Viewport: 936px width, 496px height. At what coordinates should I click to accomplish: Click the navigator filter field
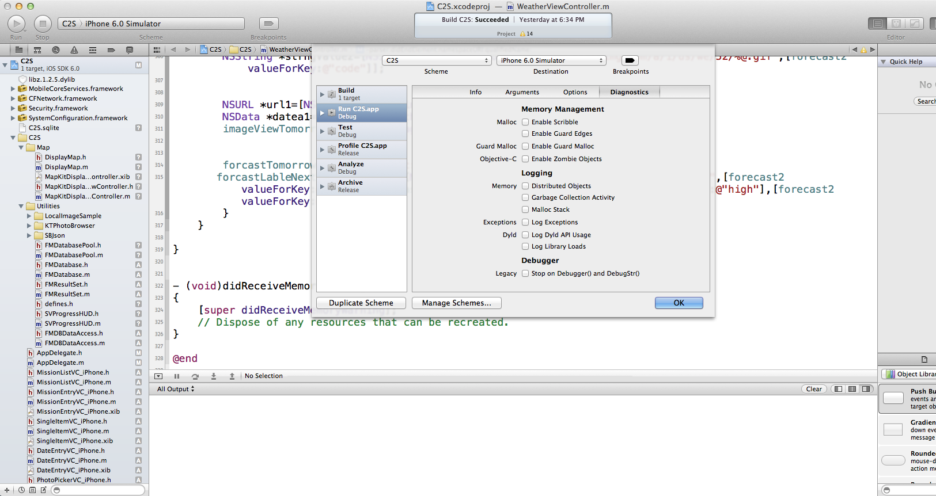[x=98, y=490]
